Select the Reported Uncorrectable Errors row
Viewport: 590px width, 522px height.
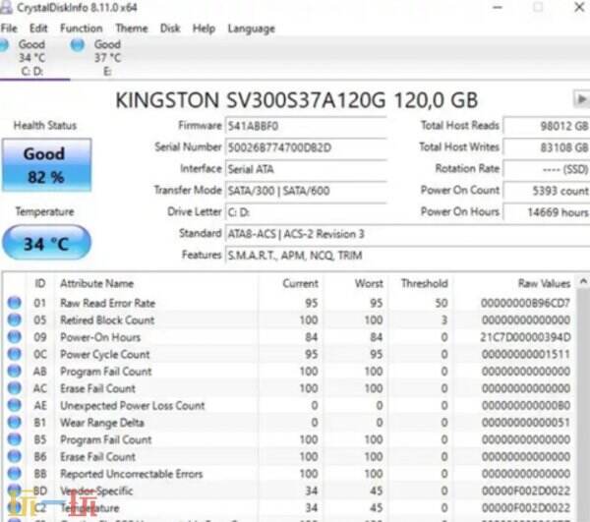click(290, 474)
